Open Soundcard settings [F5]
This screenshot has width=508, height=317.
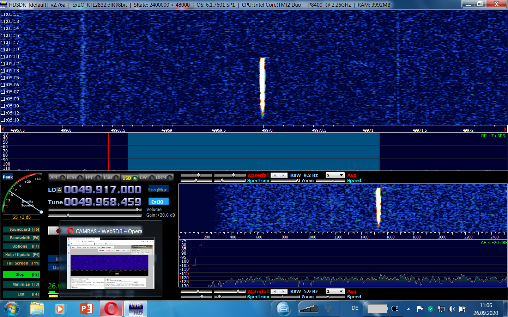21,229
